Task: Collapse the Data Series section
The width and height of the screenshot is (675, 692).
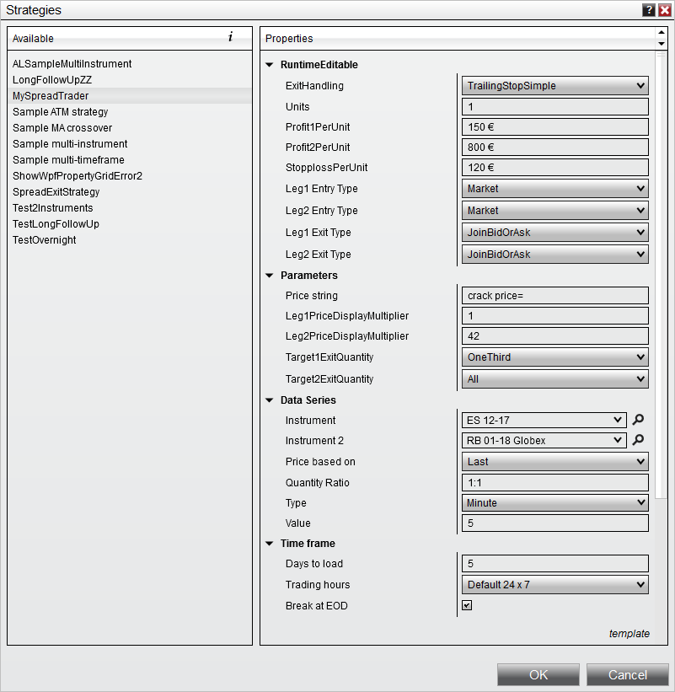Action: point(270,400)
